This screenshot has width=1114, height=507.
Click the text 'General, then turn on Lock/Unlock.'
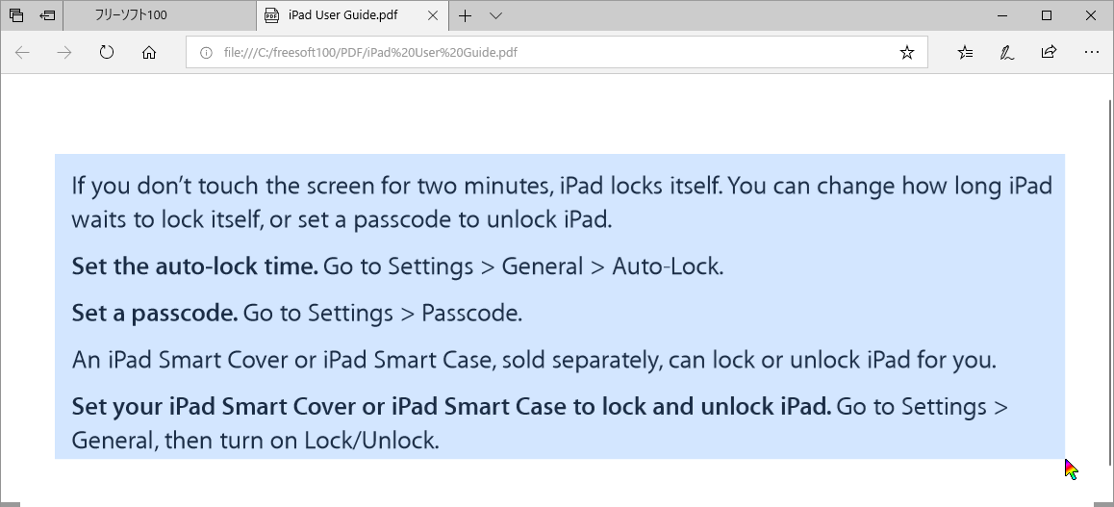click(x=255, y=441)
